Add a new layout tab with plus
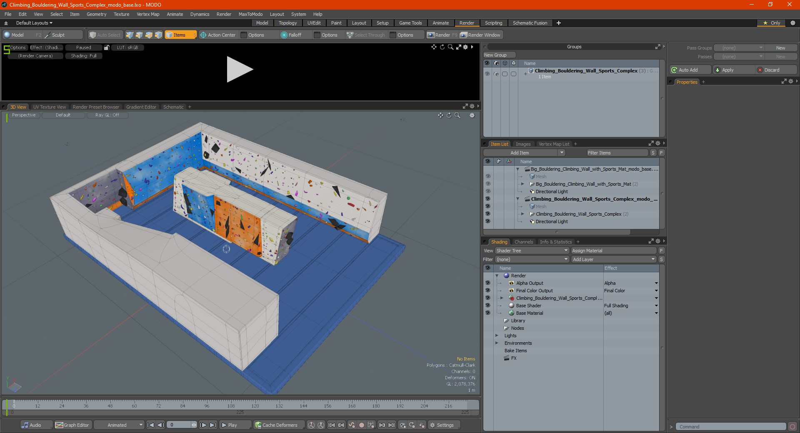800x433 pixels. pyautogui.click(x=559, y=23)
